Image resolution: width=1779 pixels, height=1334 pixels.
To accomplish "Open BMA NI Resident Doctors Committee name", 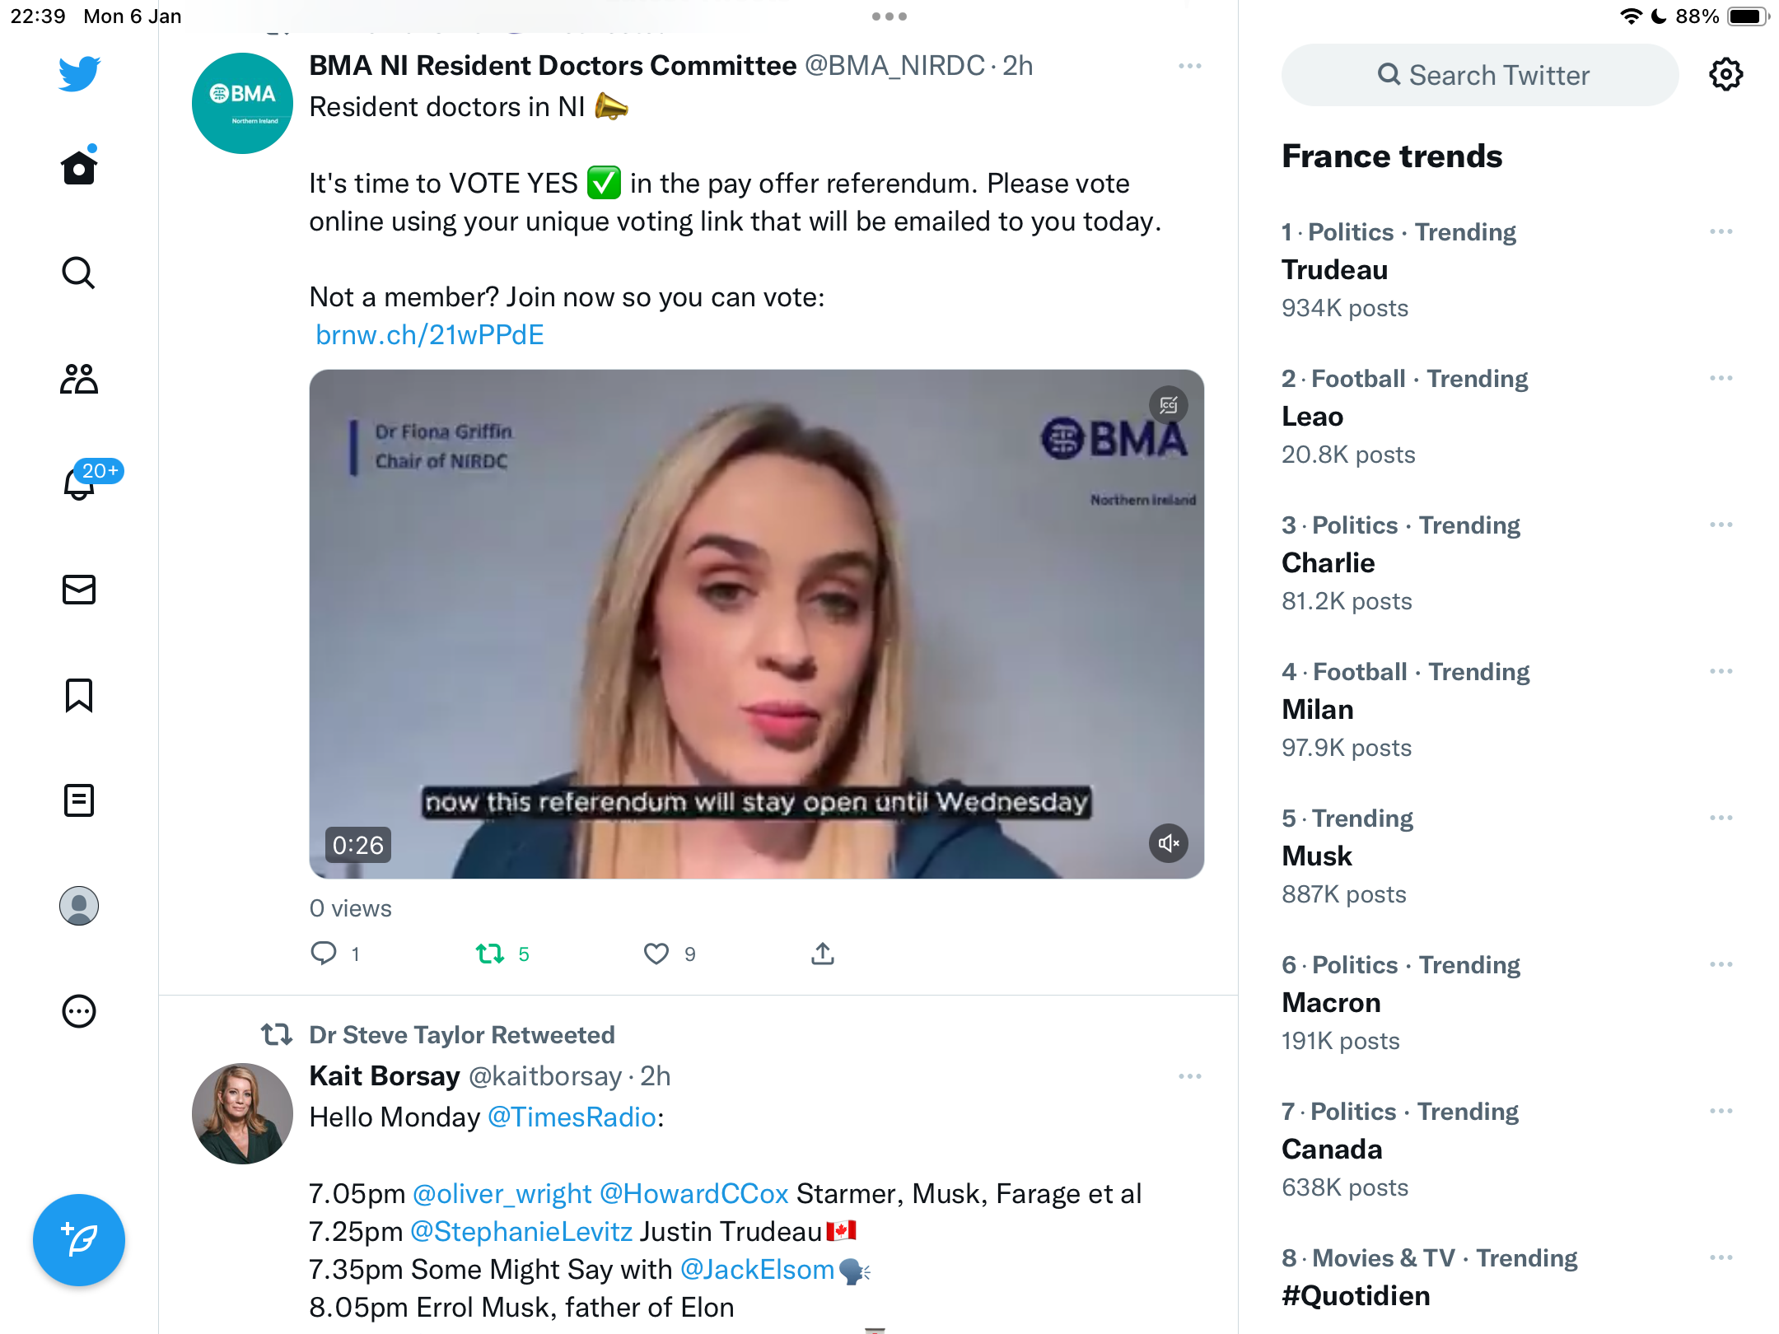I will click(553, 65).
